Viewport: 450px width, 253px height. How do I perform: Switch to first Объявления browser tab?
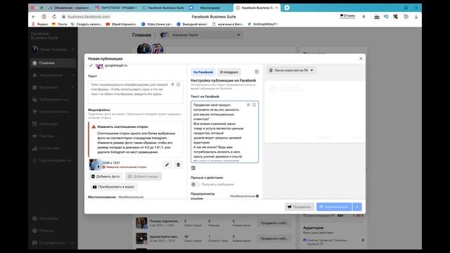[70, 8]
